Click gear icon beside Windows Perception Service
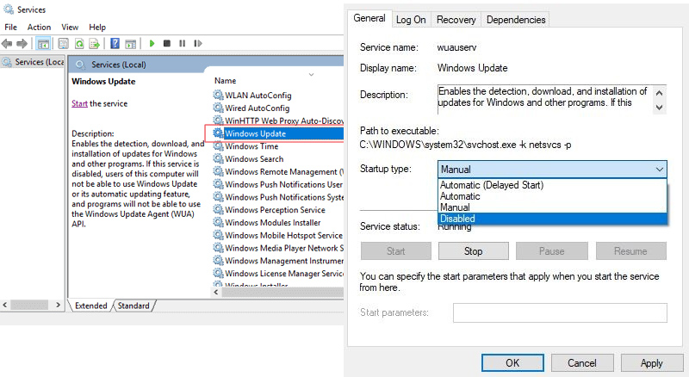 [218, 210]
